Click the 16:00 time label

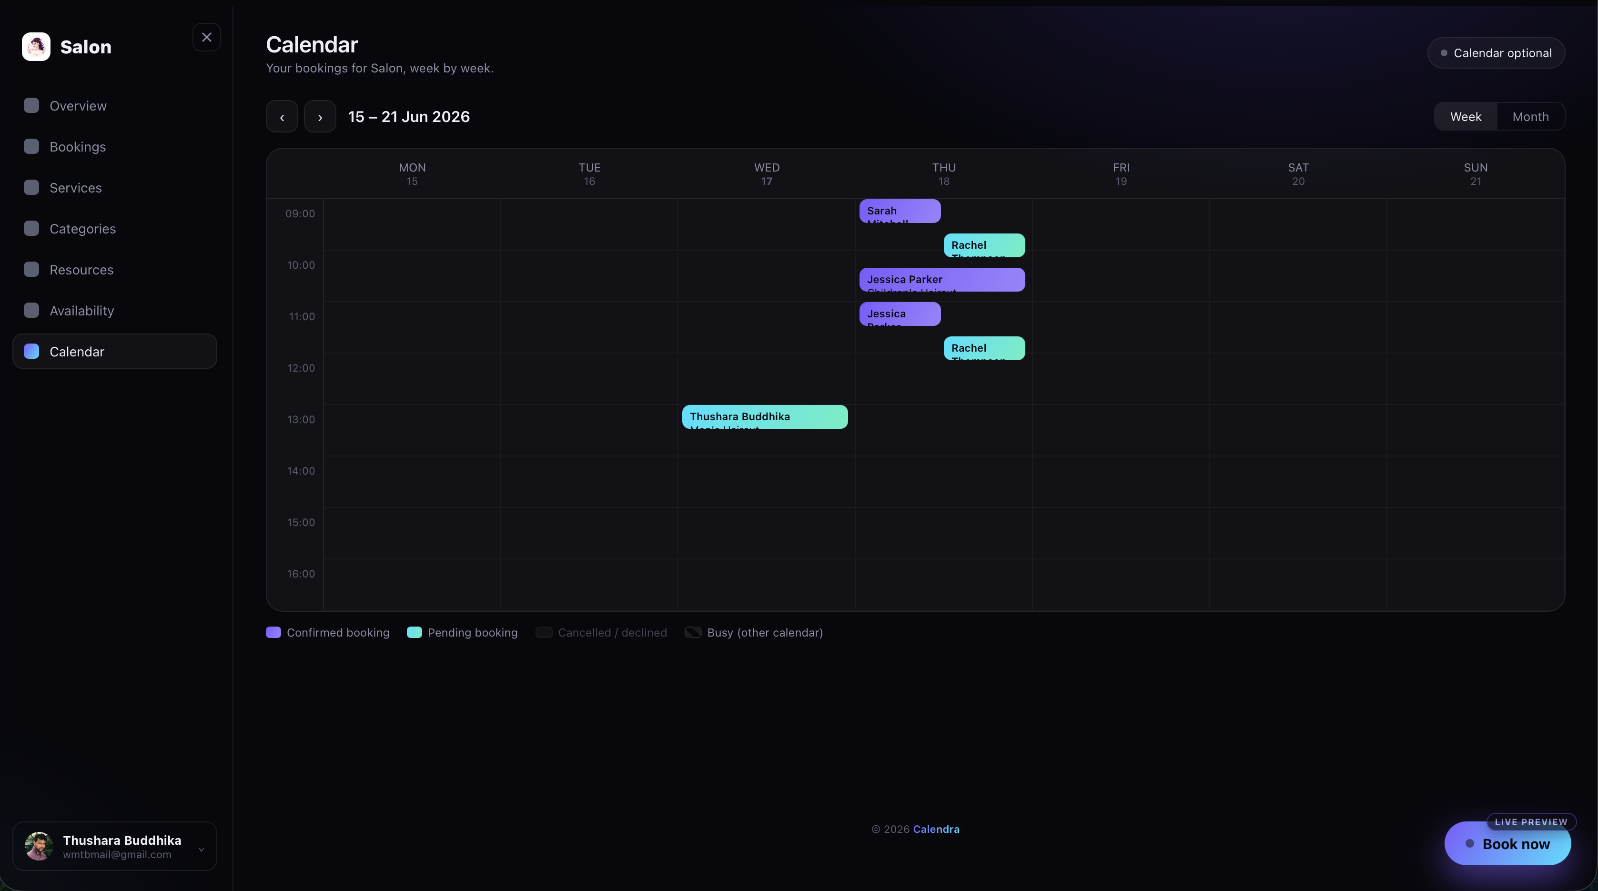(x=301, y=574)
